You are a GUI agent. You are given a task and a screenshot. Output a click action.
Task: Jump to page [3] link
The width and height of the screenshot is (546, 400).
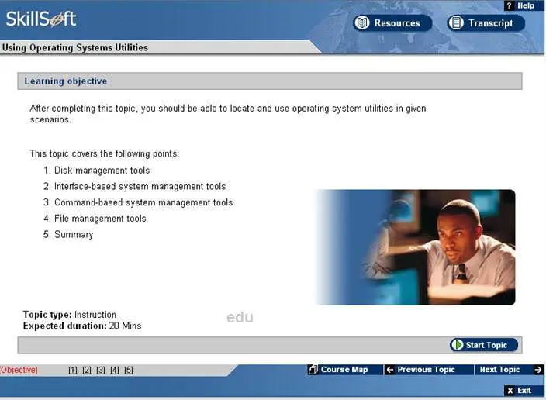click(x=101, y=370)
